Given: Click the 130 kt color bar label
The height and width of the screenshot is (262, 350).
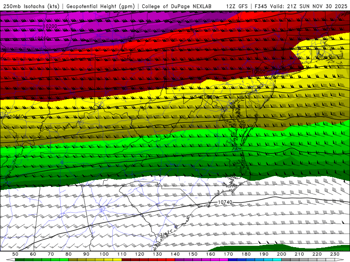Looking at the screenshot, I should point(157,254).
